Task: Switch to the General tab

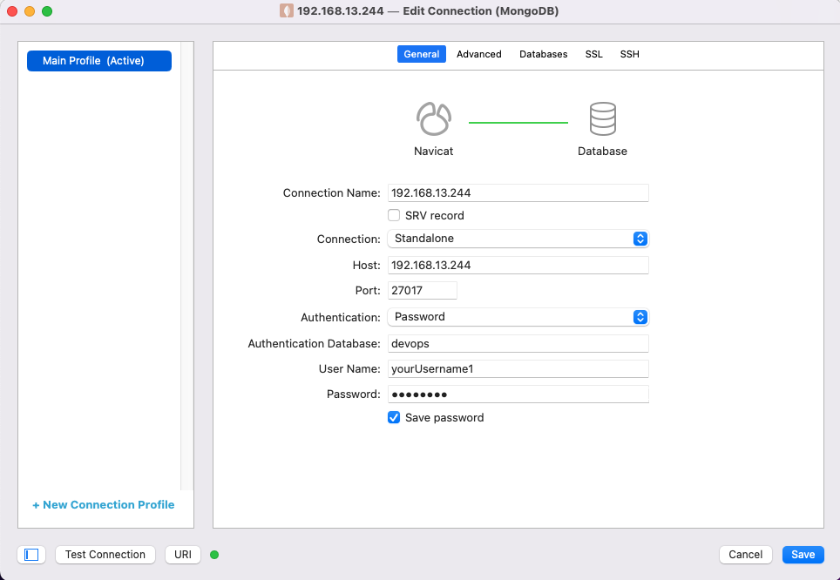Action: (x=422, y=54)
